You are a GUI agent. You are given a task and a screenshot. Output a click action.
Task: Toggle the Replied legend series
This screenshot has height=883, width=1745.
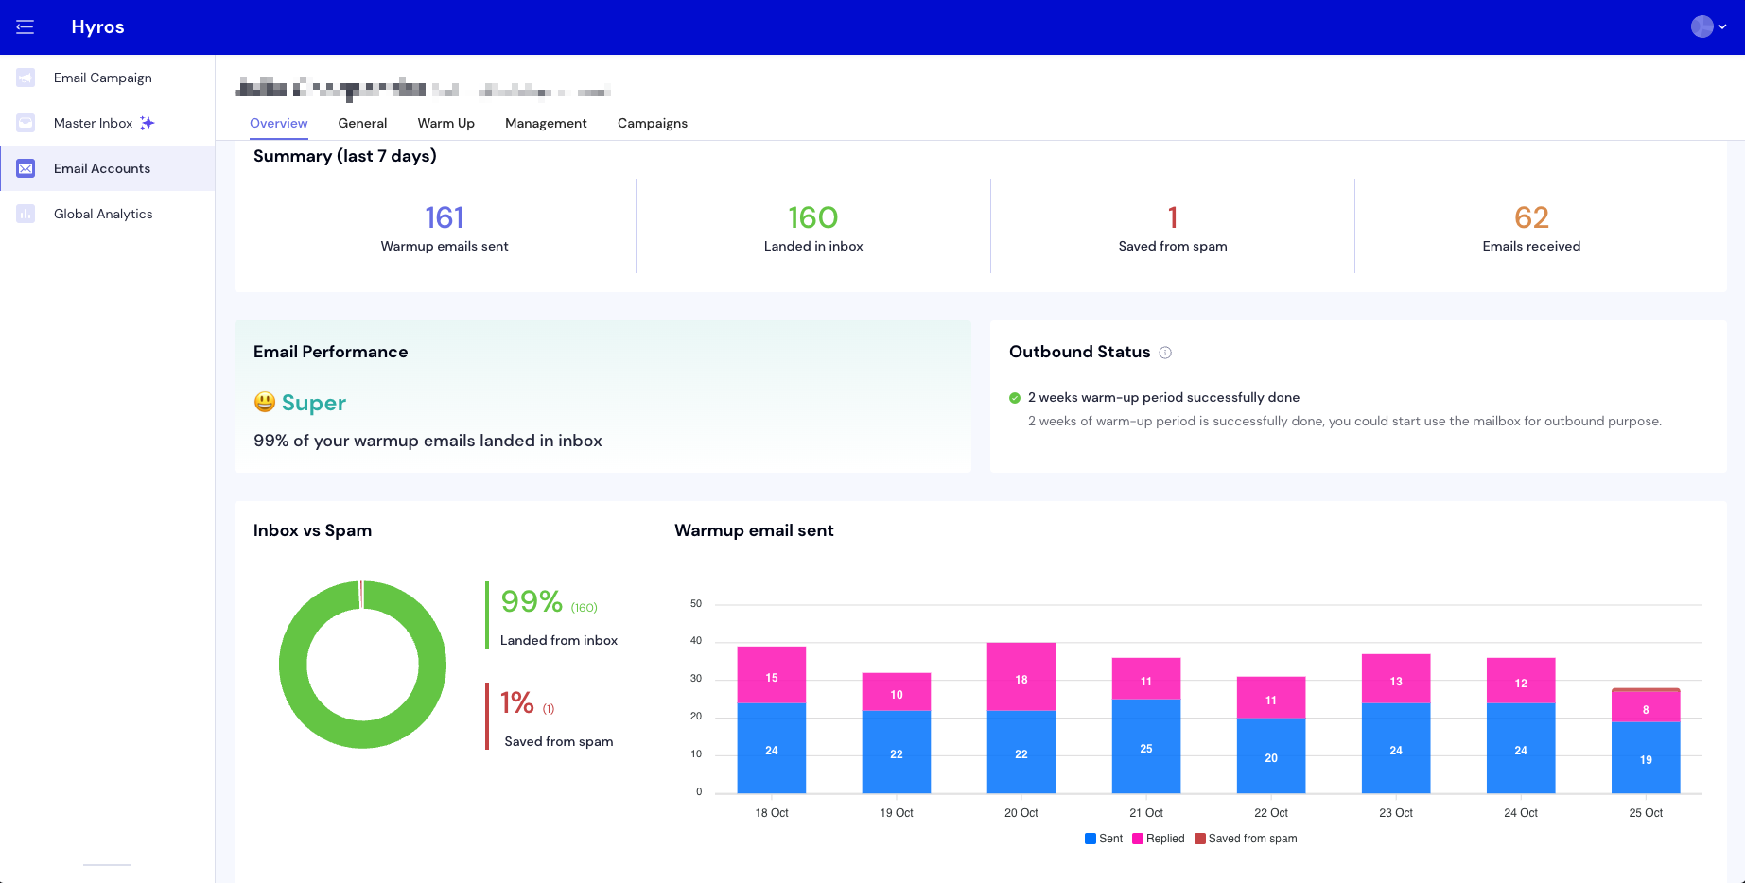point(1159,839)
